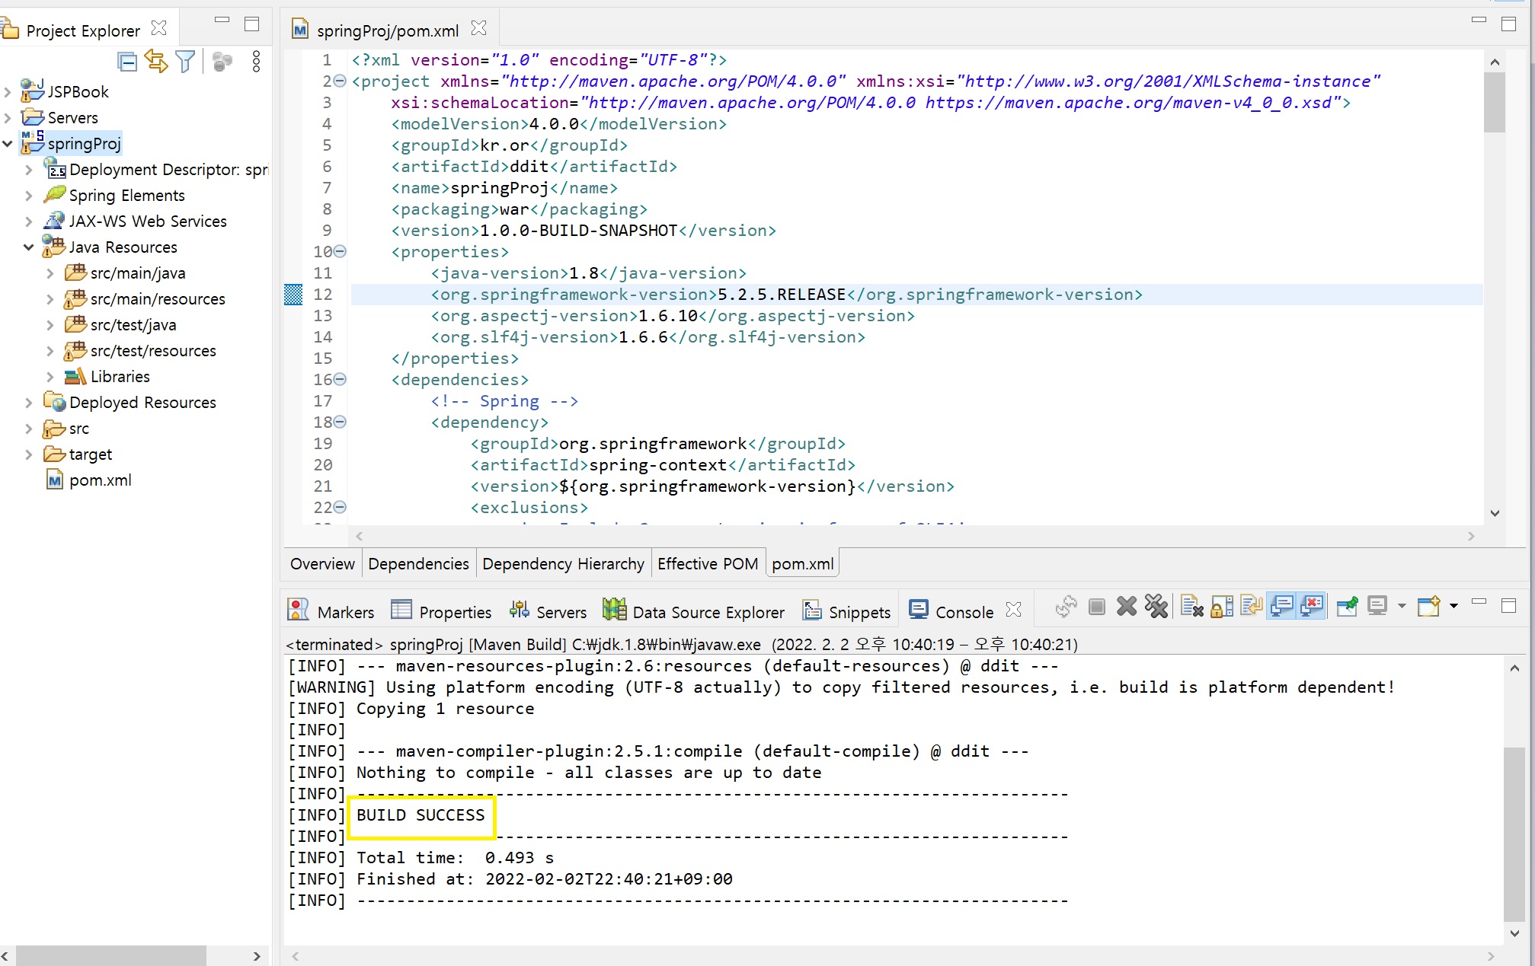1535x966 pixels.
Task: Collapse properties section at line 10
Action: click(341, 251)
